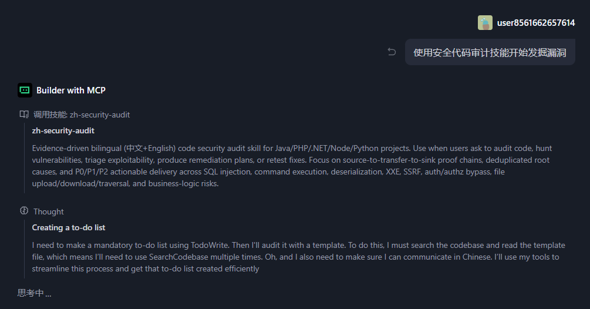This screenshot has height=309, width=590.
Task: Click the vertical guide line beside the skill description
Action: click(x=24, y=159)
